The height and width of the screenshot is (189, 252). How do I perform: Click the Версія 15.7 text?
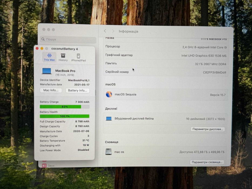click(218, 95)
